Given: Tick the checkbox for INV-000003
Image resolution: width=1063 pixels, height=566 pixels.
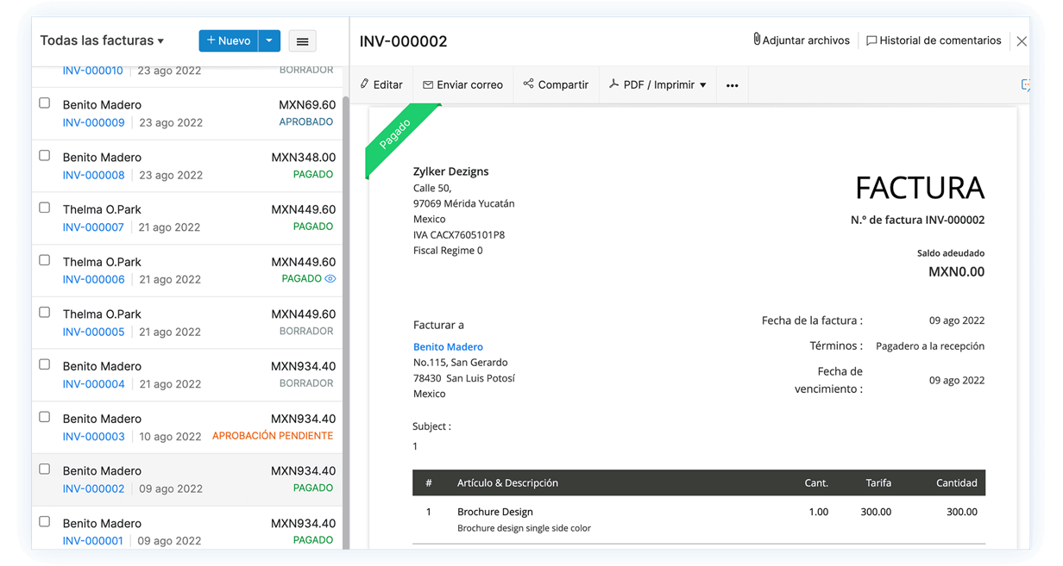Looking at the screenshot, I should click(45, 417).
